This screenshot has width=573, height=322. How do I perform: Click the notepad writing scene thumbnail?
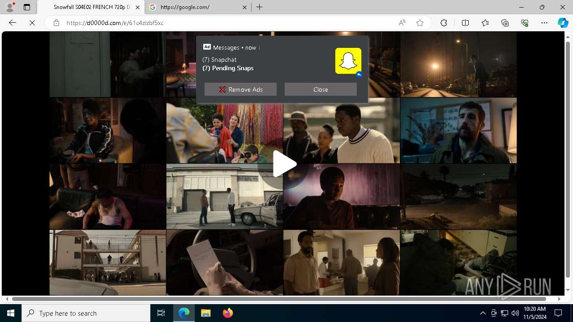(224, 263)
